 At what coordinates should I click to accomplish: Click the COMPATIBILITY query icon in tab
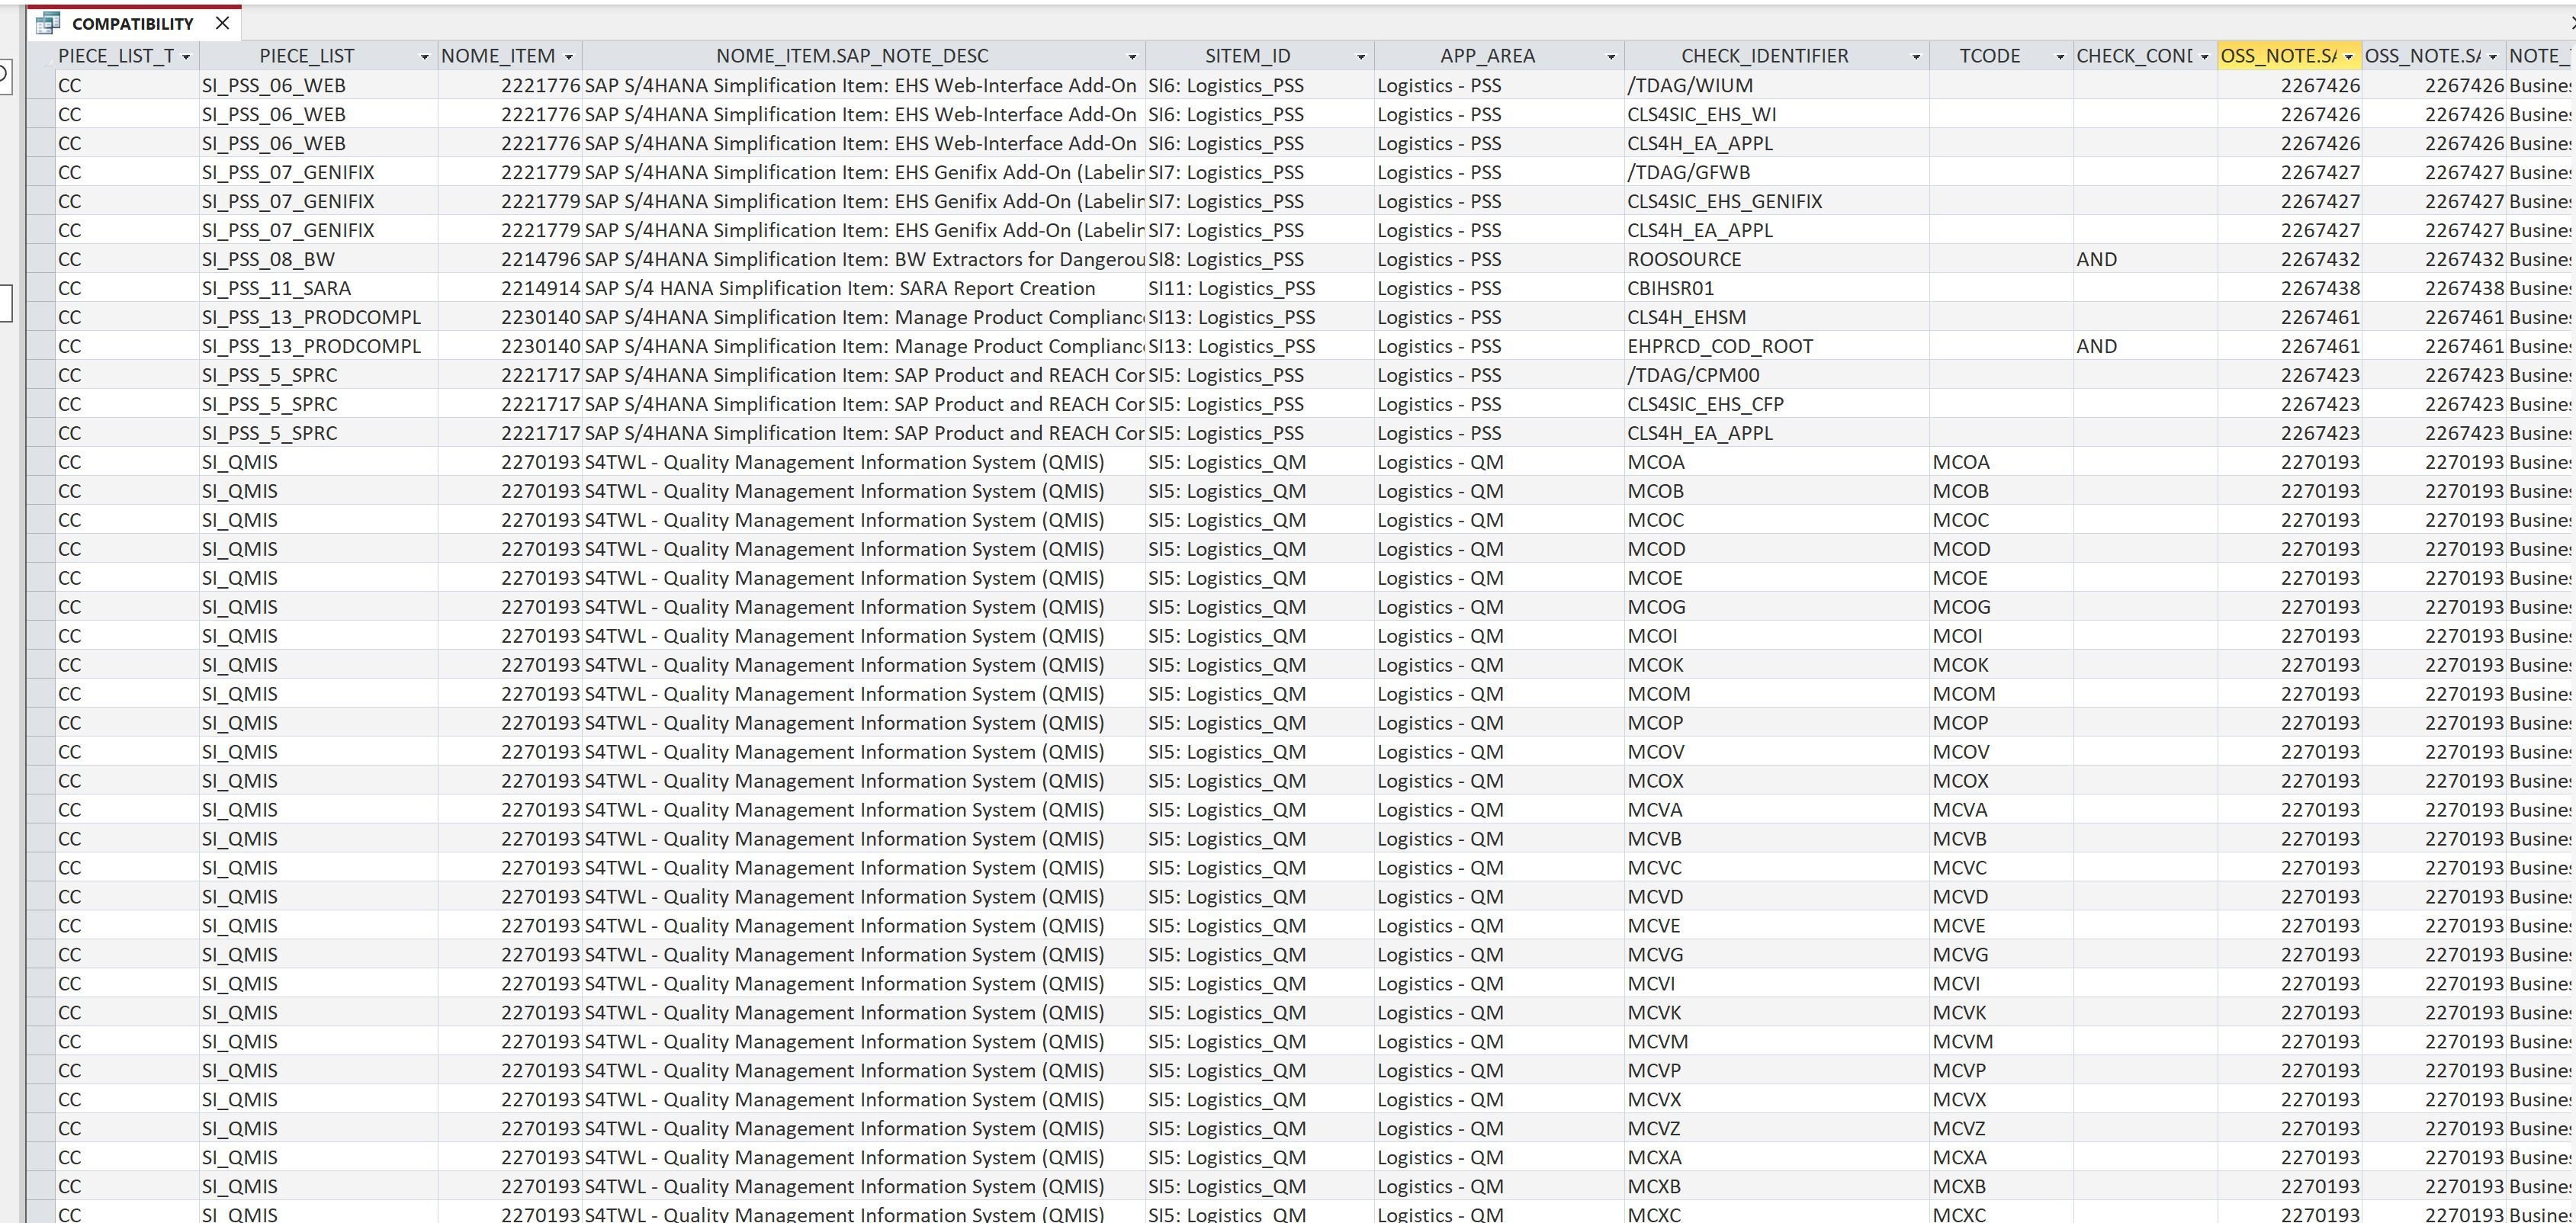tap(47, 23)
